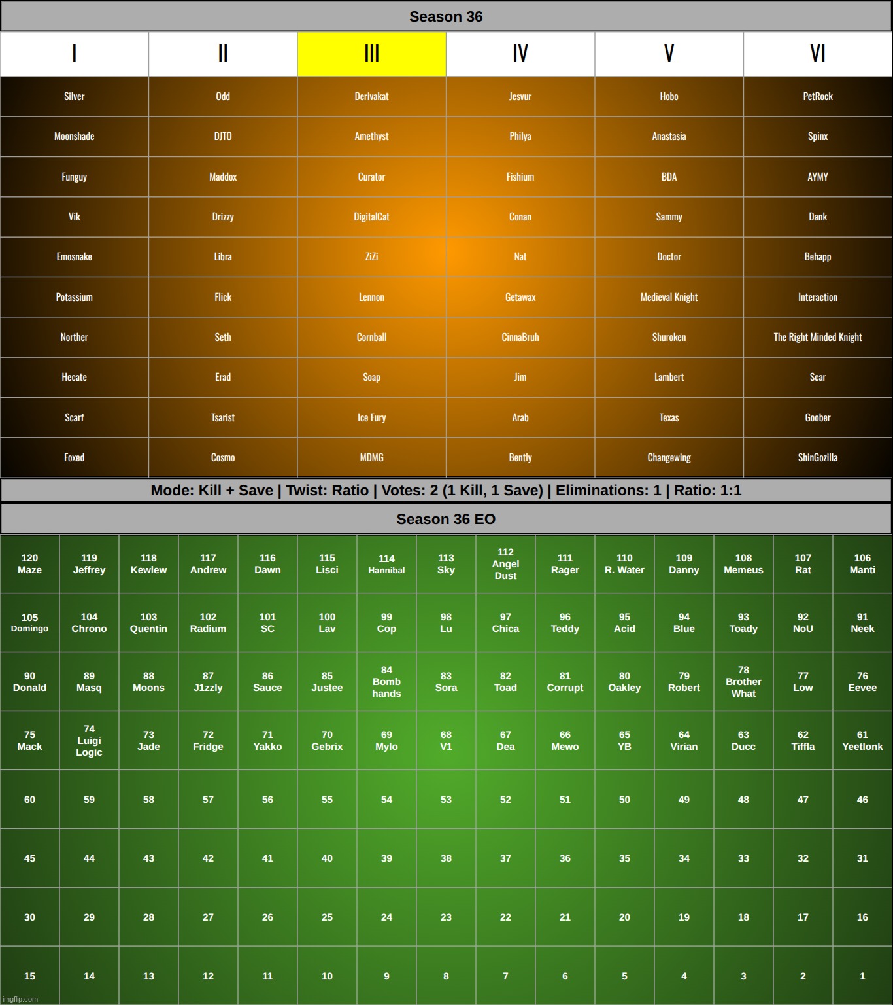893x1005 pixels.
Task: Click Ice Fury in column III
Action: (x=371, y=417)
